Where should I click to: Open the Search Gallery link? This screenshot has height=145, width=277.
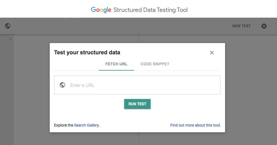pos(86,125)
